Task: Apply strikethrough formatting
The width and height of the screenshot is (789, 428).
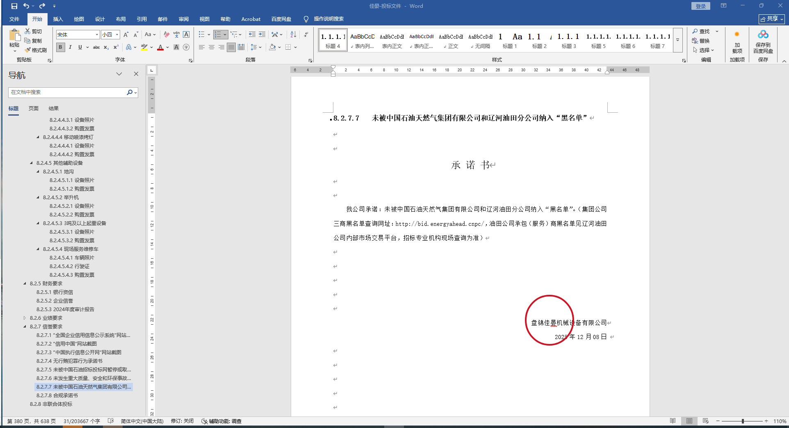Action: point(96,47)
